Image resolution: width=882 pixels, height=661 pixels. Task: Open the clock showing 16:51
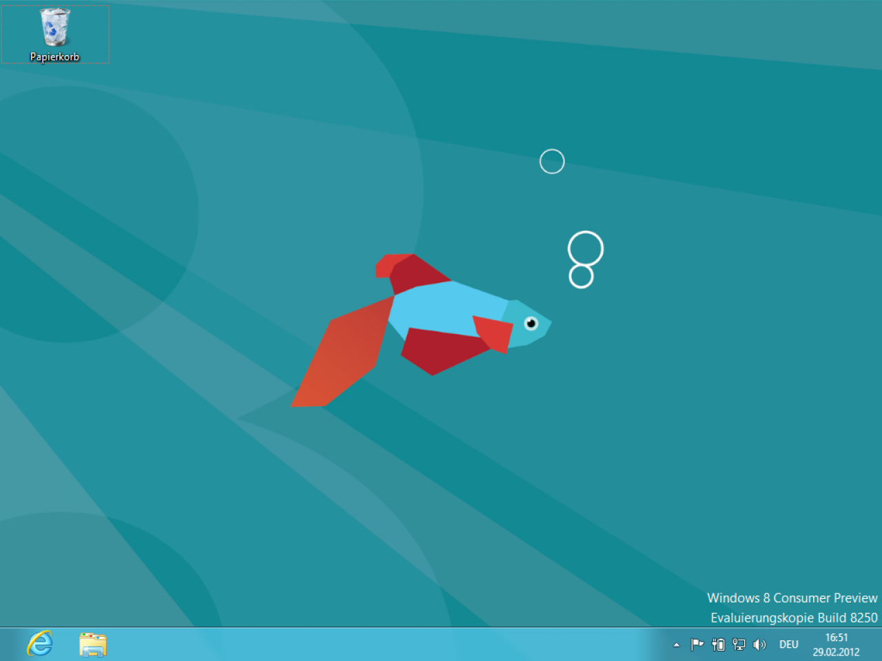(837, 638)
